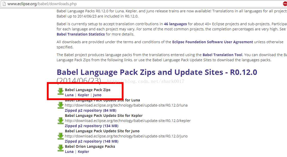Click the download arrow beside Babel Orion Language Packs
Image resolution: width=287 pixels, height=157 pixels.
60,148
